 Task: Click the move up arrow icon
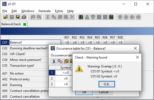[120, 17]
